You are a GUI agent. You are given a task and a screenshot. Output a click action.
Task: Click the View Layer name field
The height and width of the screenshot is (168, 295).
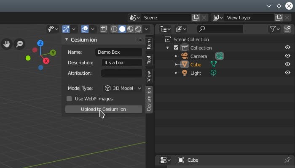pyautogui.click(x=249, y=18)
